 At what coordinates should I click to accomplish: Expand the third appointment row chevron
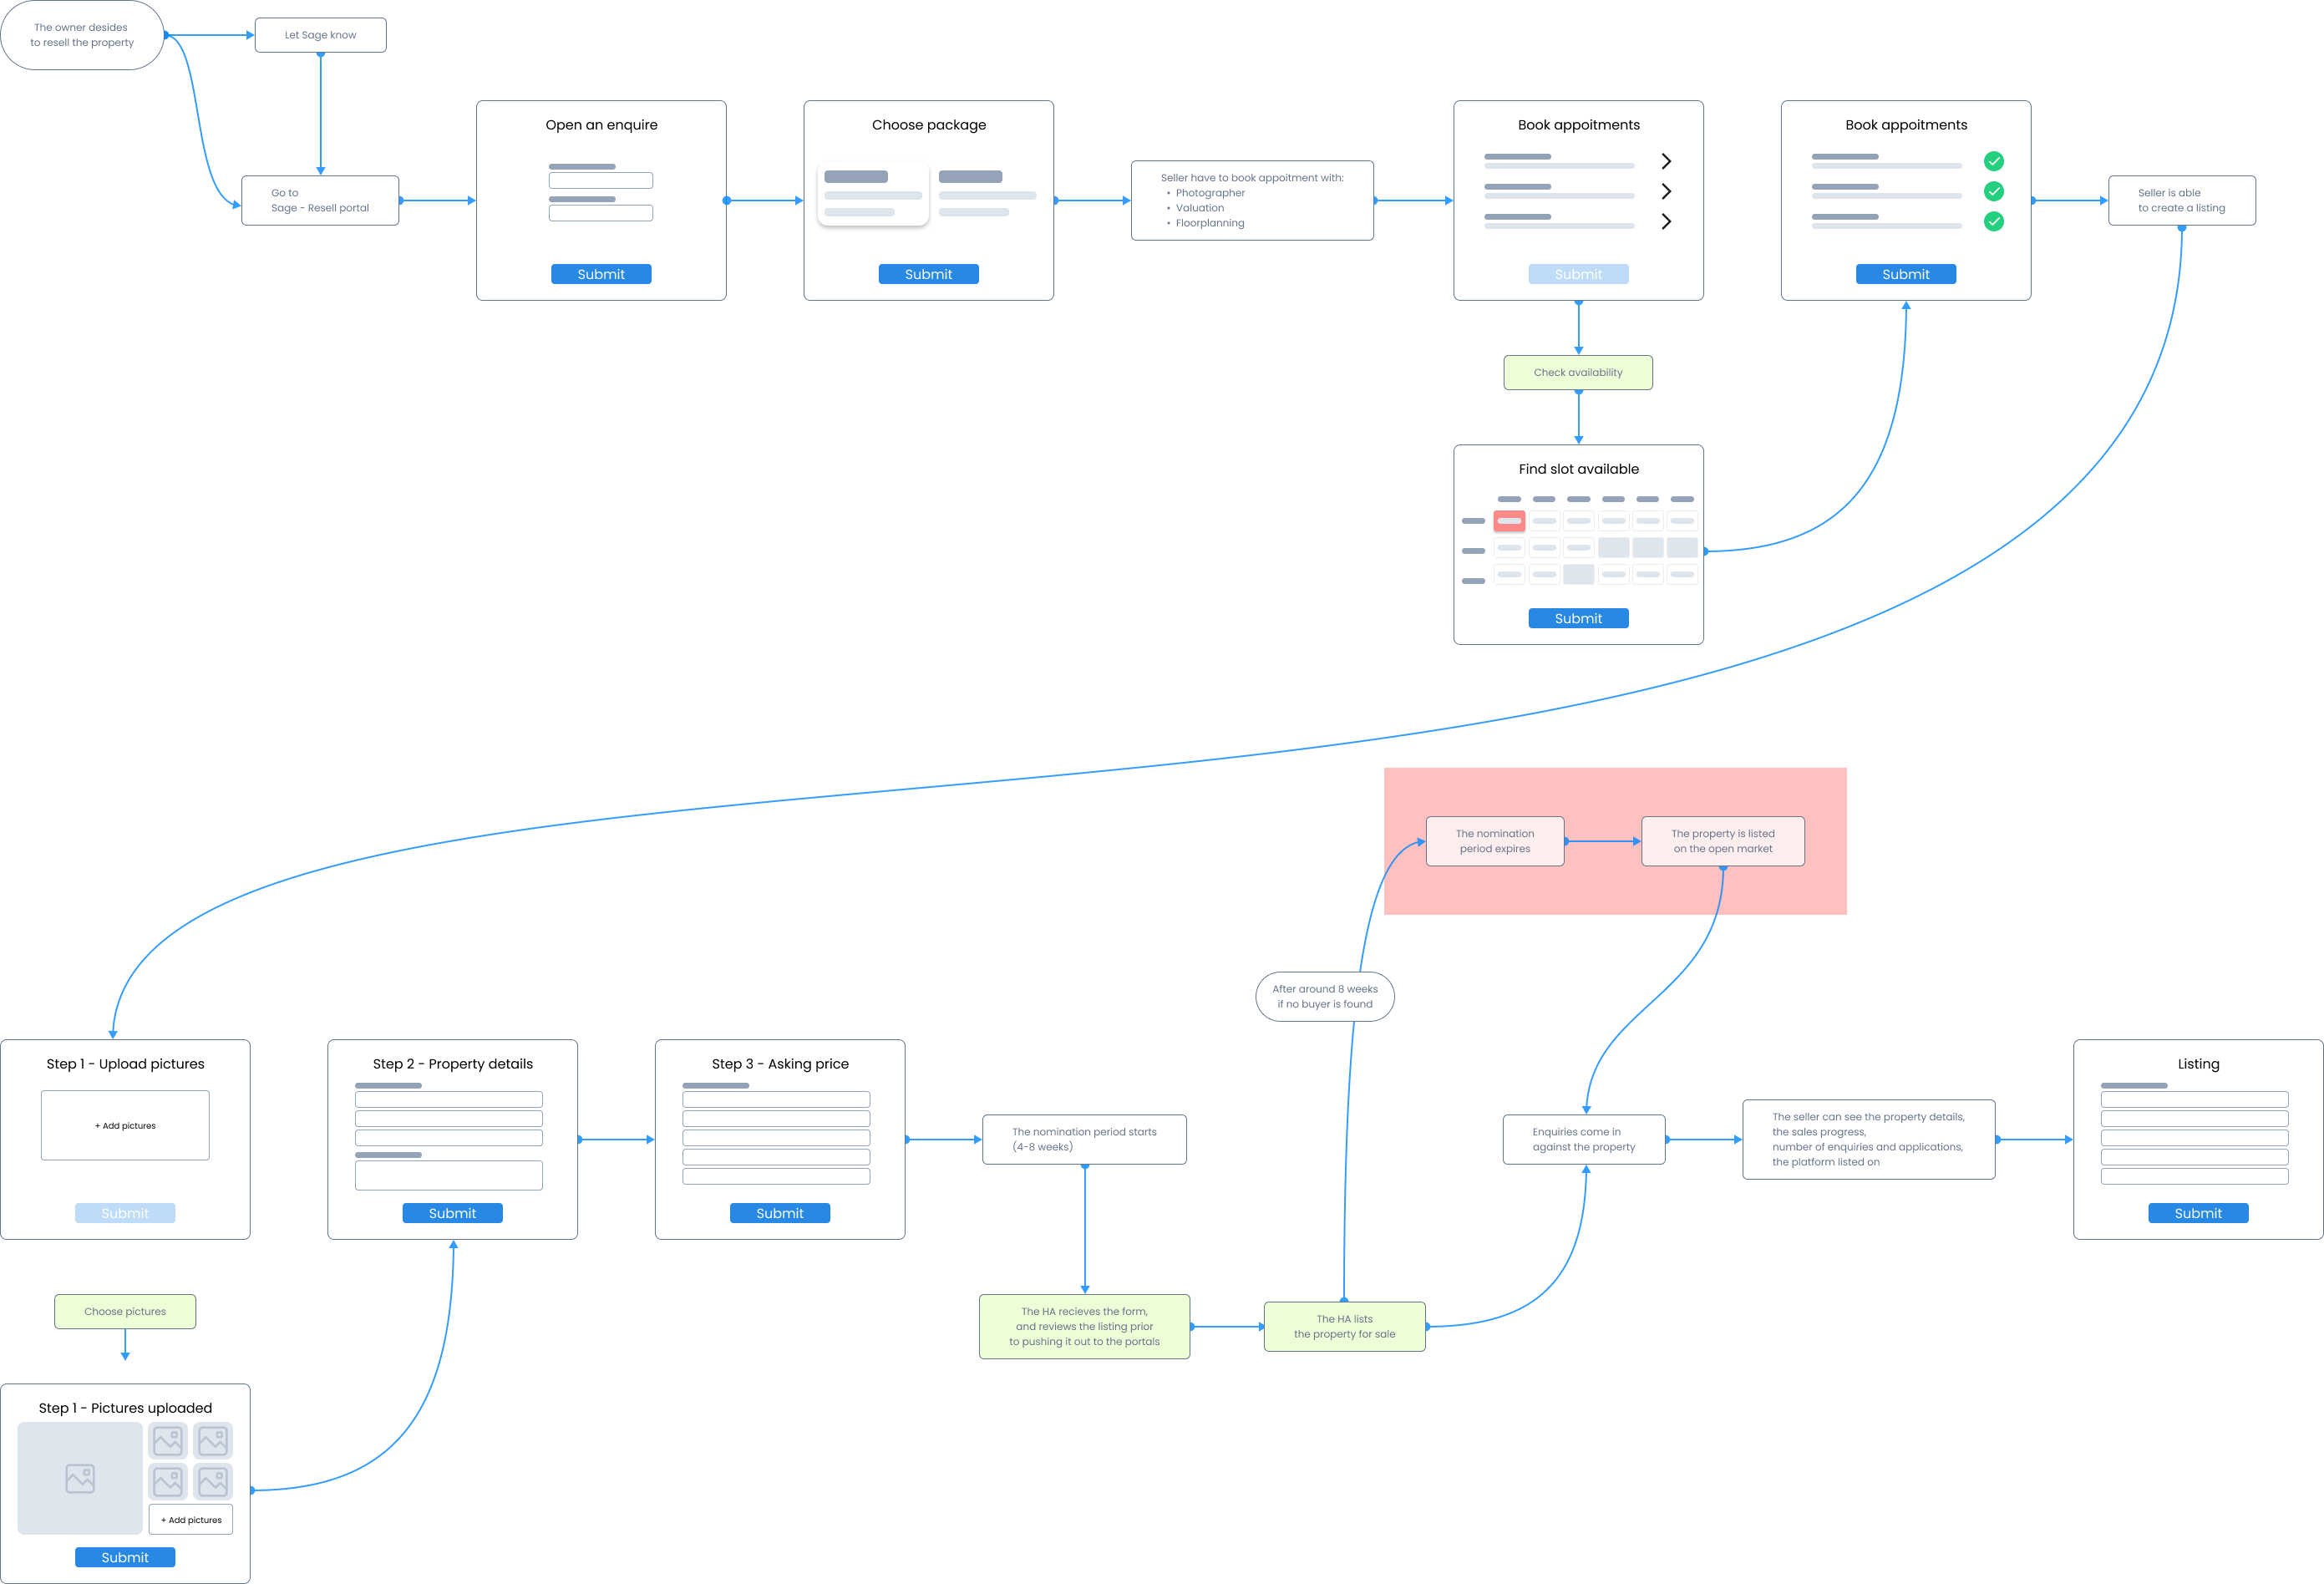(x=1666, y=221)
